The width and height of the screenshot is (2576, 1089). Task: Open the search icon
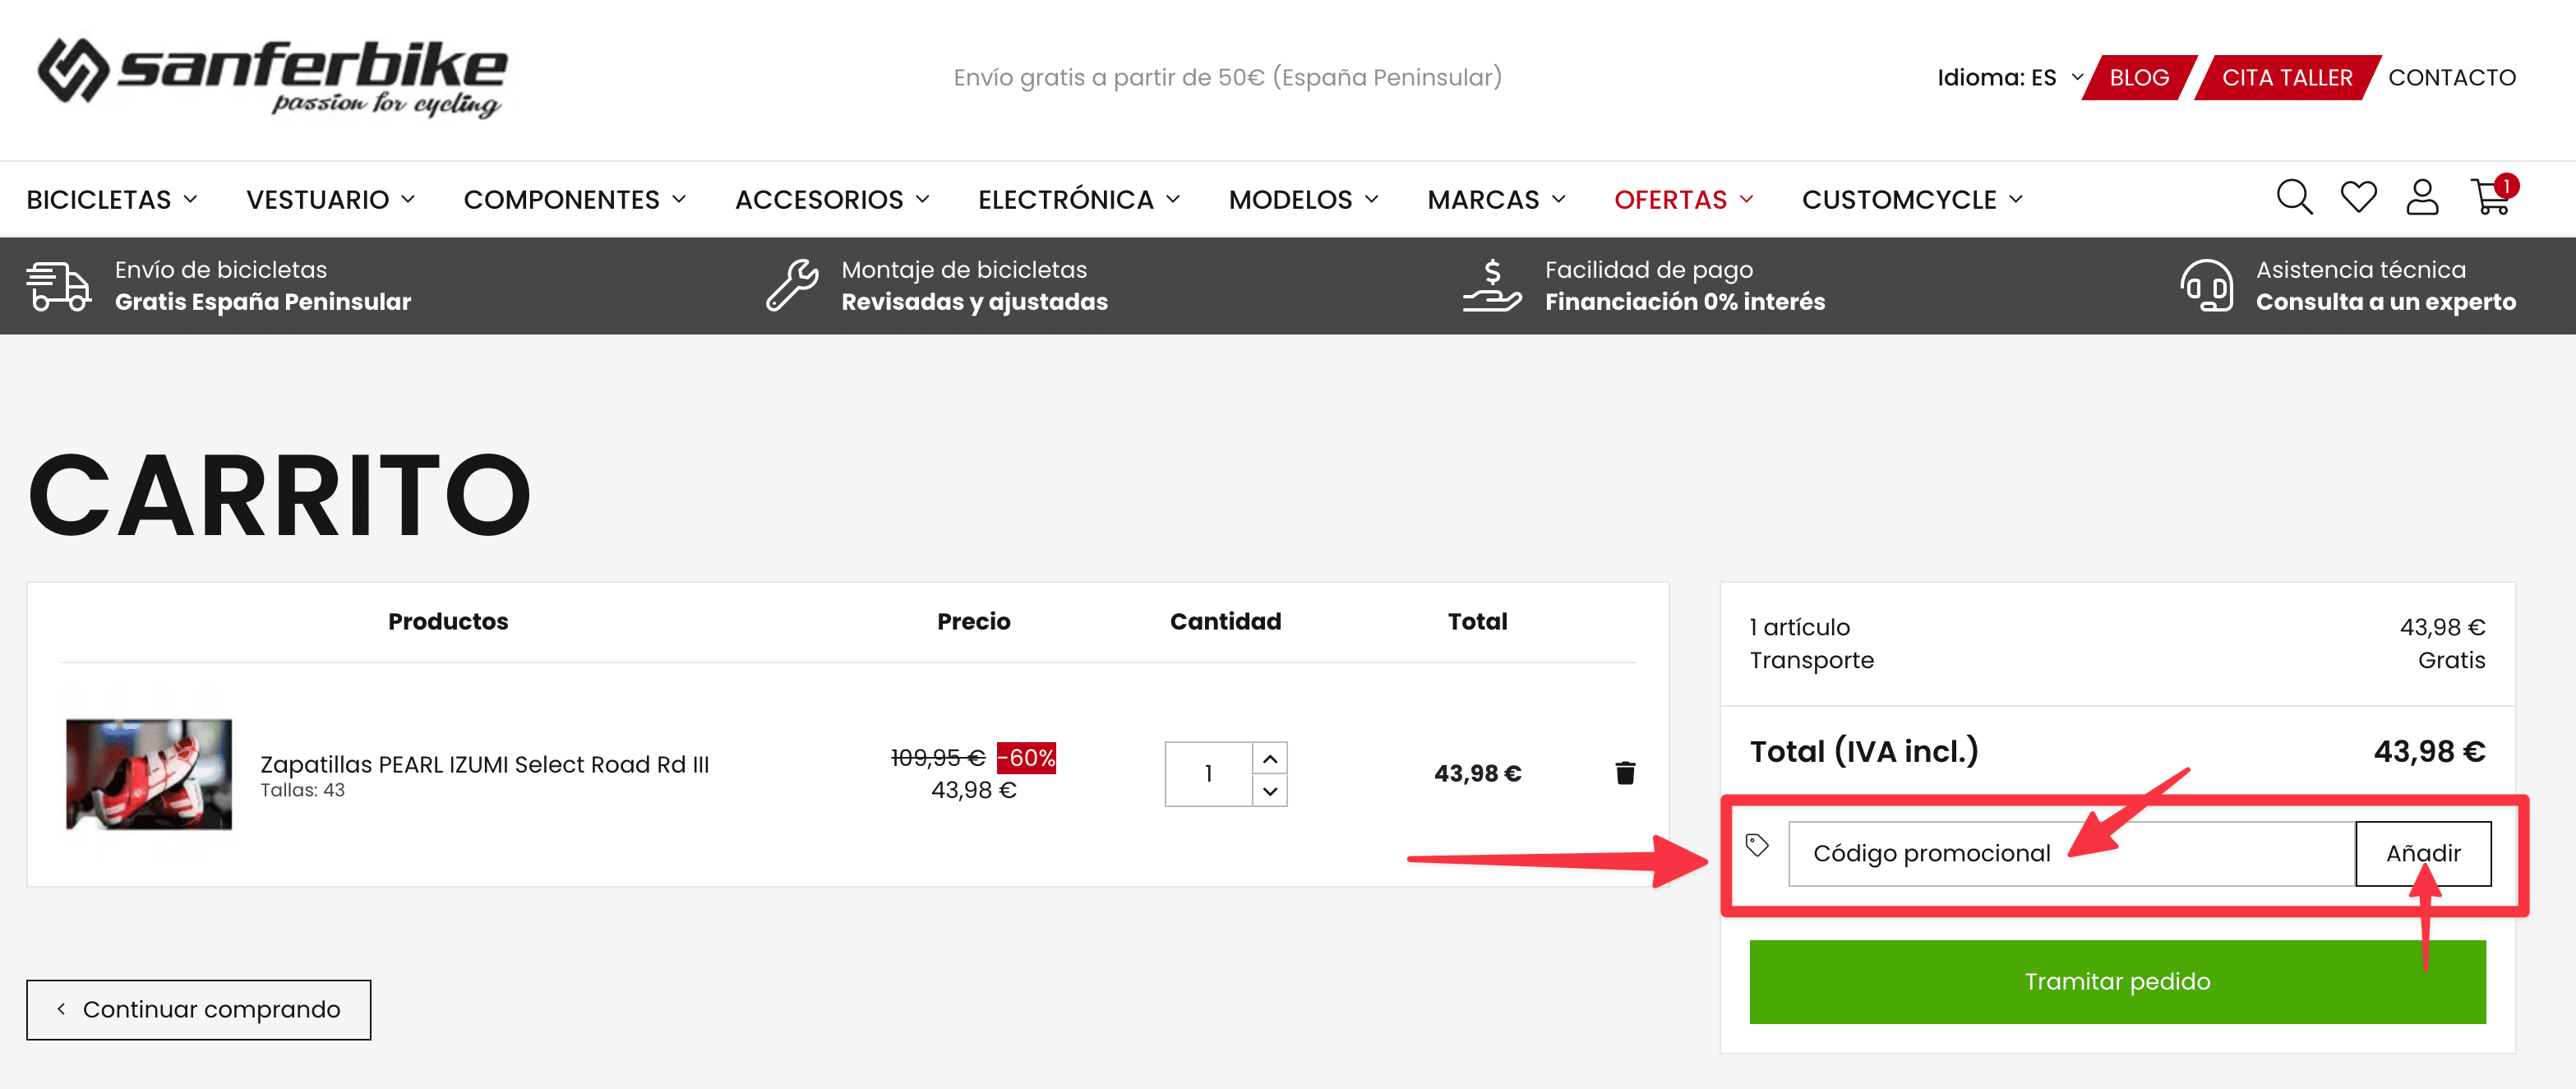(2294, 198)
